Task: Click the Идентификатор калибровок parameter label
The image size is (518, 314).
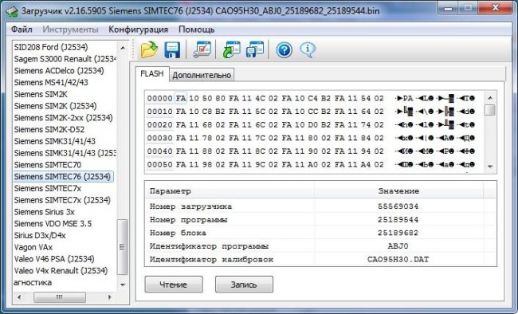Action: [211, 260]
